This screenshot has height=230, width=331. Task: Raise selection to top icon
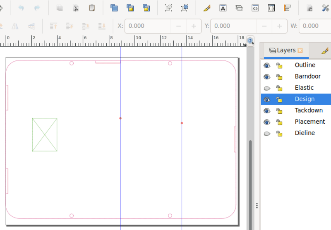[53, 26]
